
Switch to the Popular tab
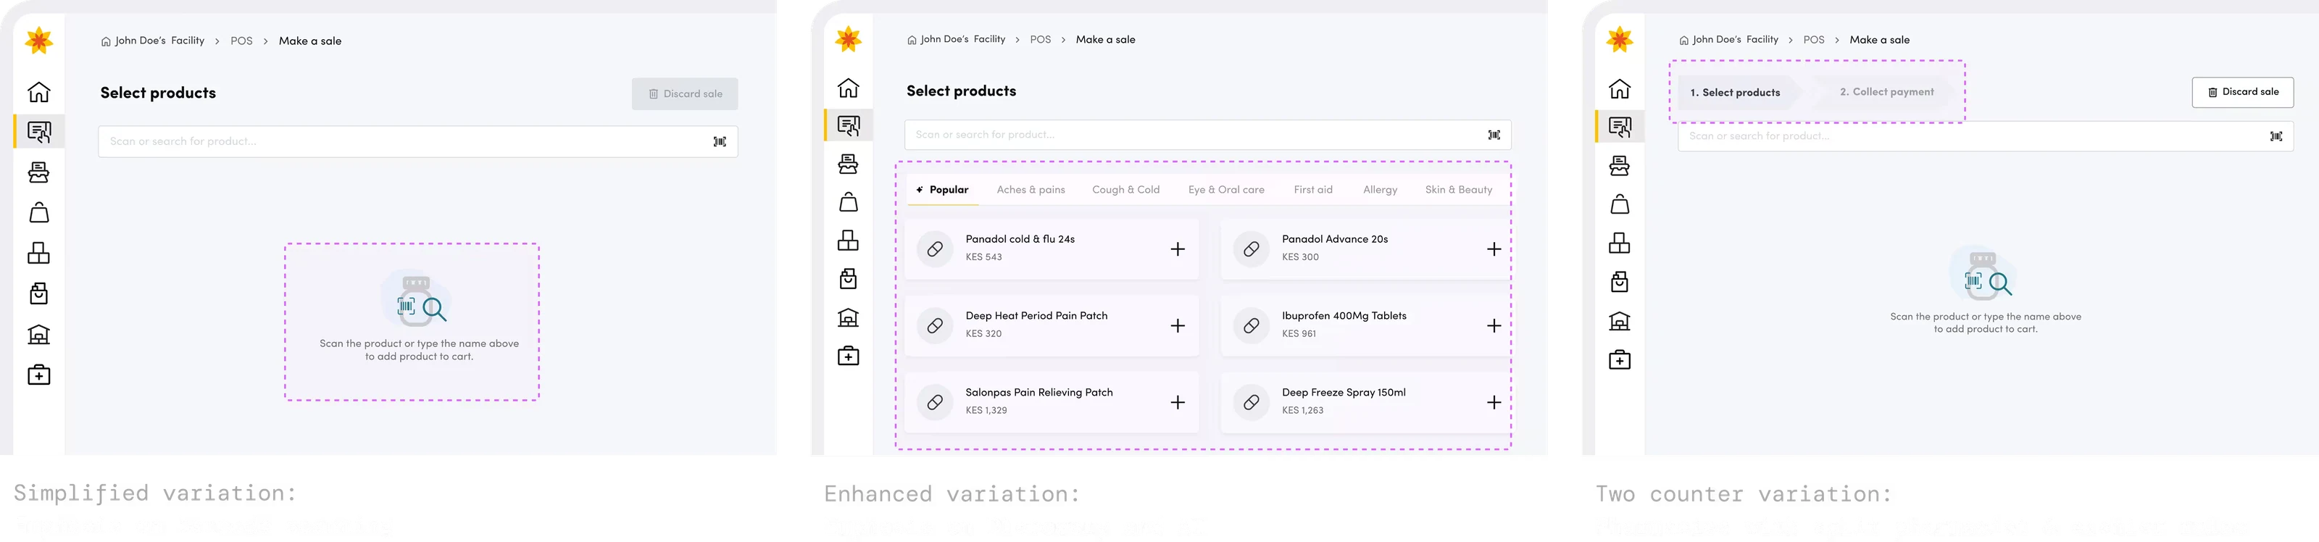point(943,190)
